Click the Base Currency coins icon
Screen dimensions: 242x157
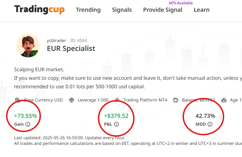pyautogui.click(x=17, y=100)
